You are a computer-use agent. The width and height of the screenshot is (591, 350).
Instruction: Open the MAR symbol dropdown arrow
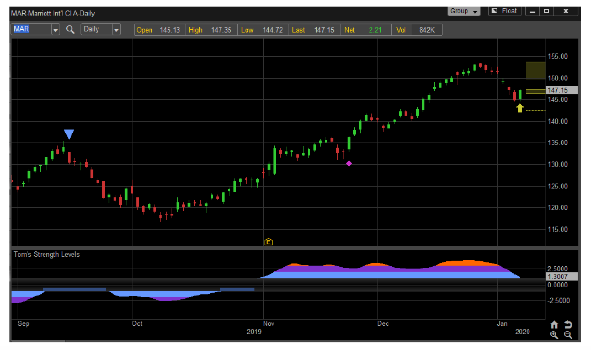tap(55, 29)
